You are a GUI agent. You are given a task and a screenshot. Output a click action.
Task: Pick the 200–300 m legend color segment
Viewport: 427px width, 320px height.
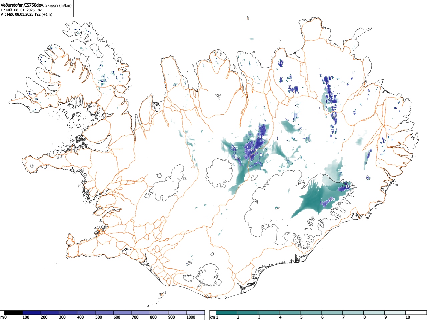50,313
